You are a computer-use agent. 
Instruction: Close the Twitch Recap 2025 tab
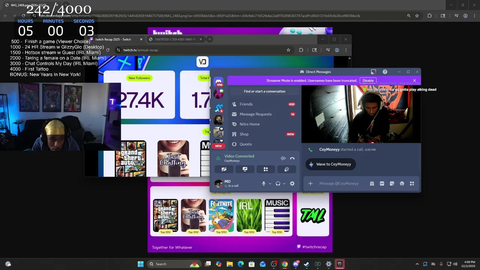141,39
